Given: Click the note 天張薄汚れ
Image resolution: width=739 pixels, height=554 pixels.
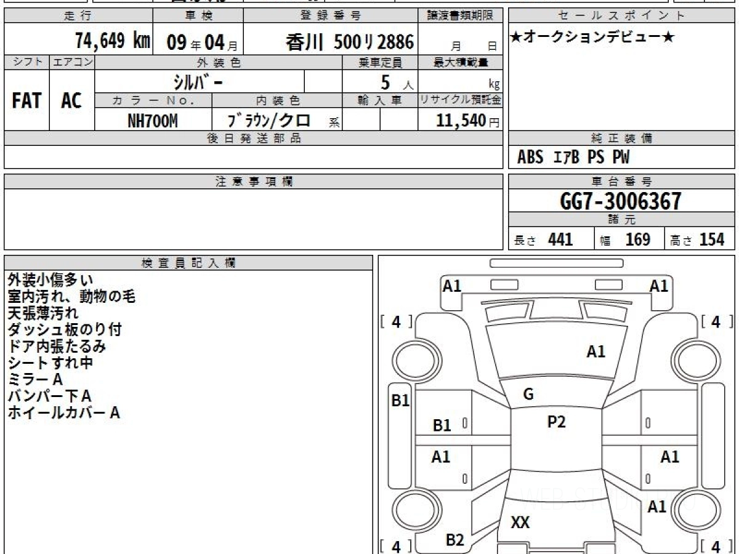Looking at the screenshot, I should coord(42,313).
